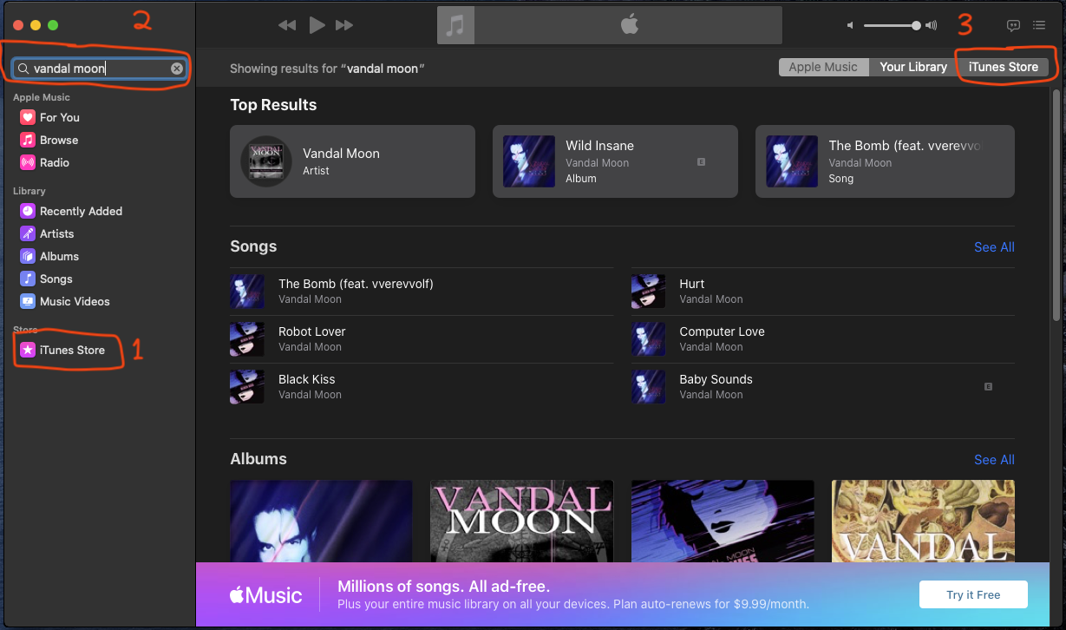The width and height of the screenshot is (1066, 630).
Task: Select the song Baby Sounds
Action: (823, 387)
